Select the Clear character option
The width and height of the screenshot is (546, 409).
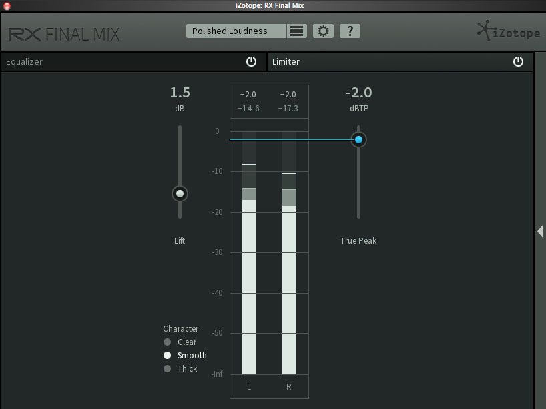[x=168, y=342]
